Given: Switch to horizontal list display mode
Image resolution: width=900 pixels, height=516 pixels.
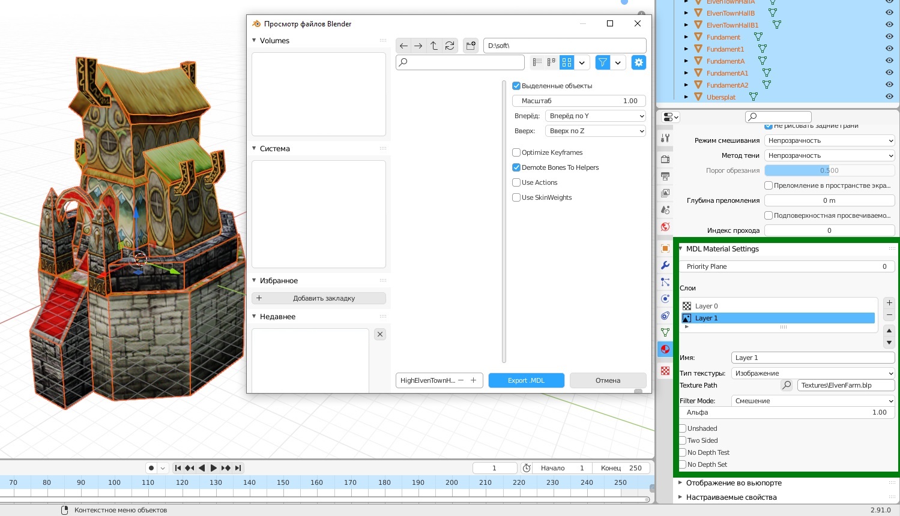Looking at the screenshot, I should click(552, 62).
